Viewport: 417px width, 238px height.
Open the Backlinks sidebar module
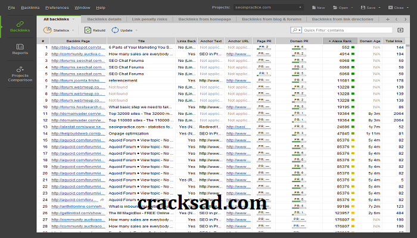pyautogui.click(x=20, y=27)
